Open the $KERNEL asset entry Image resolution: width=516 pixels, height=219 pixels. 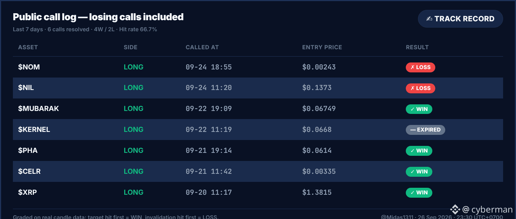(x=34, y=130)
